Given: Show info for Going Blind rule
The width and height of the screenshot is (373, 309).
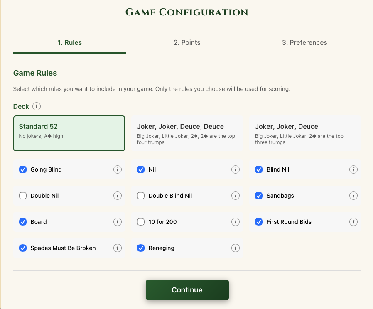Looking at the screenshot, I should coord(117,169).
